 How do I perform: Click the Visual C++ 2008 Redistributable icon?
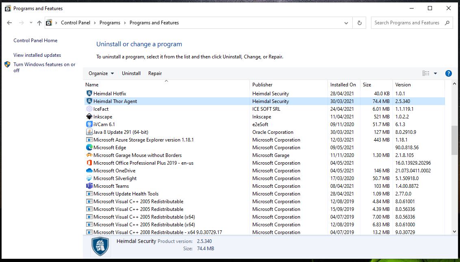point(89,232)
